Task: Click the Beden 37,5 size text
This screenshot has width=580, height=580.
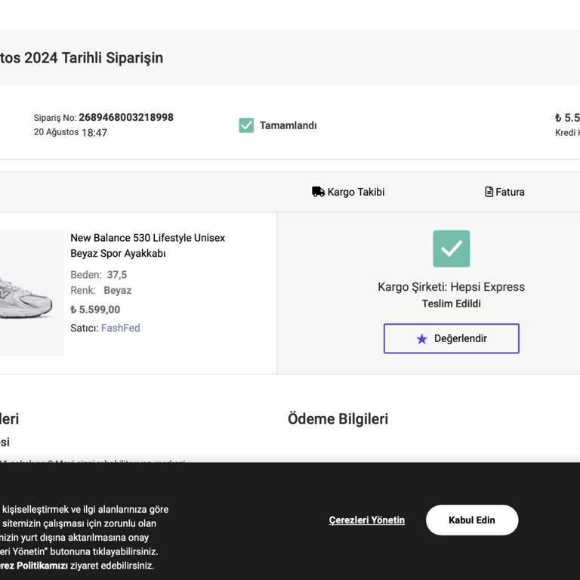Action: click(x=99, y=275)
